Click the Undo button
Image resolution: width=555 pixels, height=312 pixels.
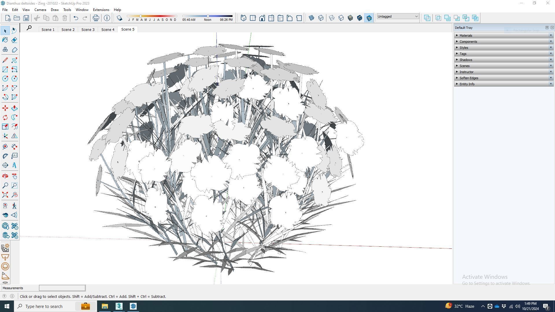tap(76, 18)
